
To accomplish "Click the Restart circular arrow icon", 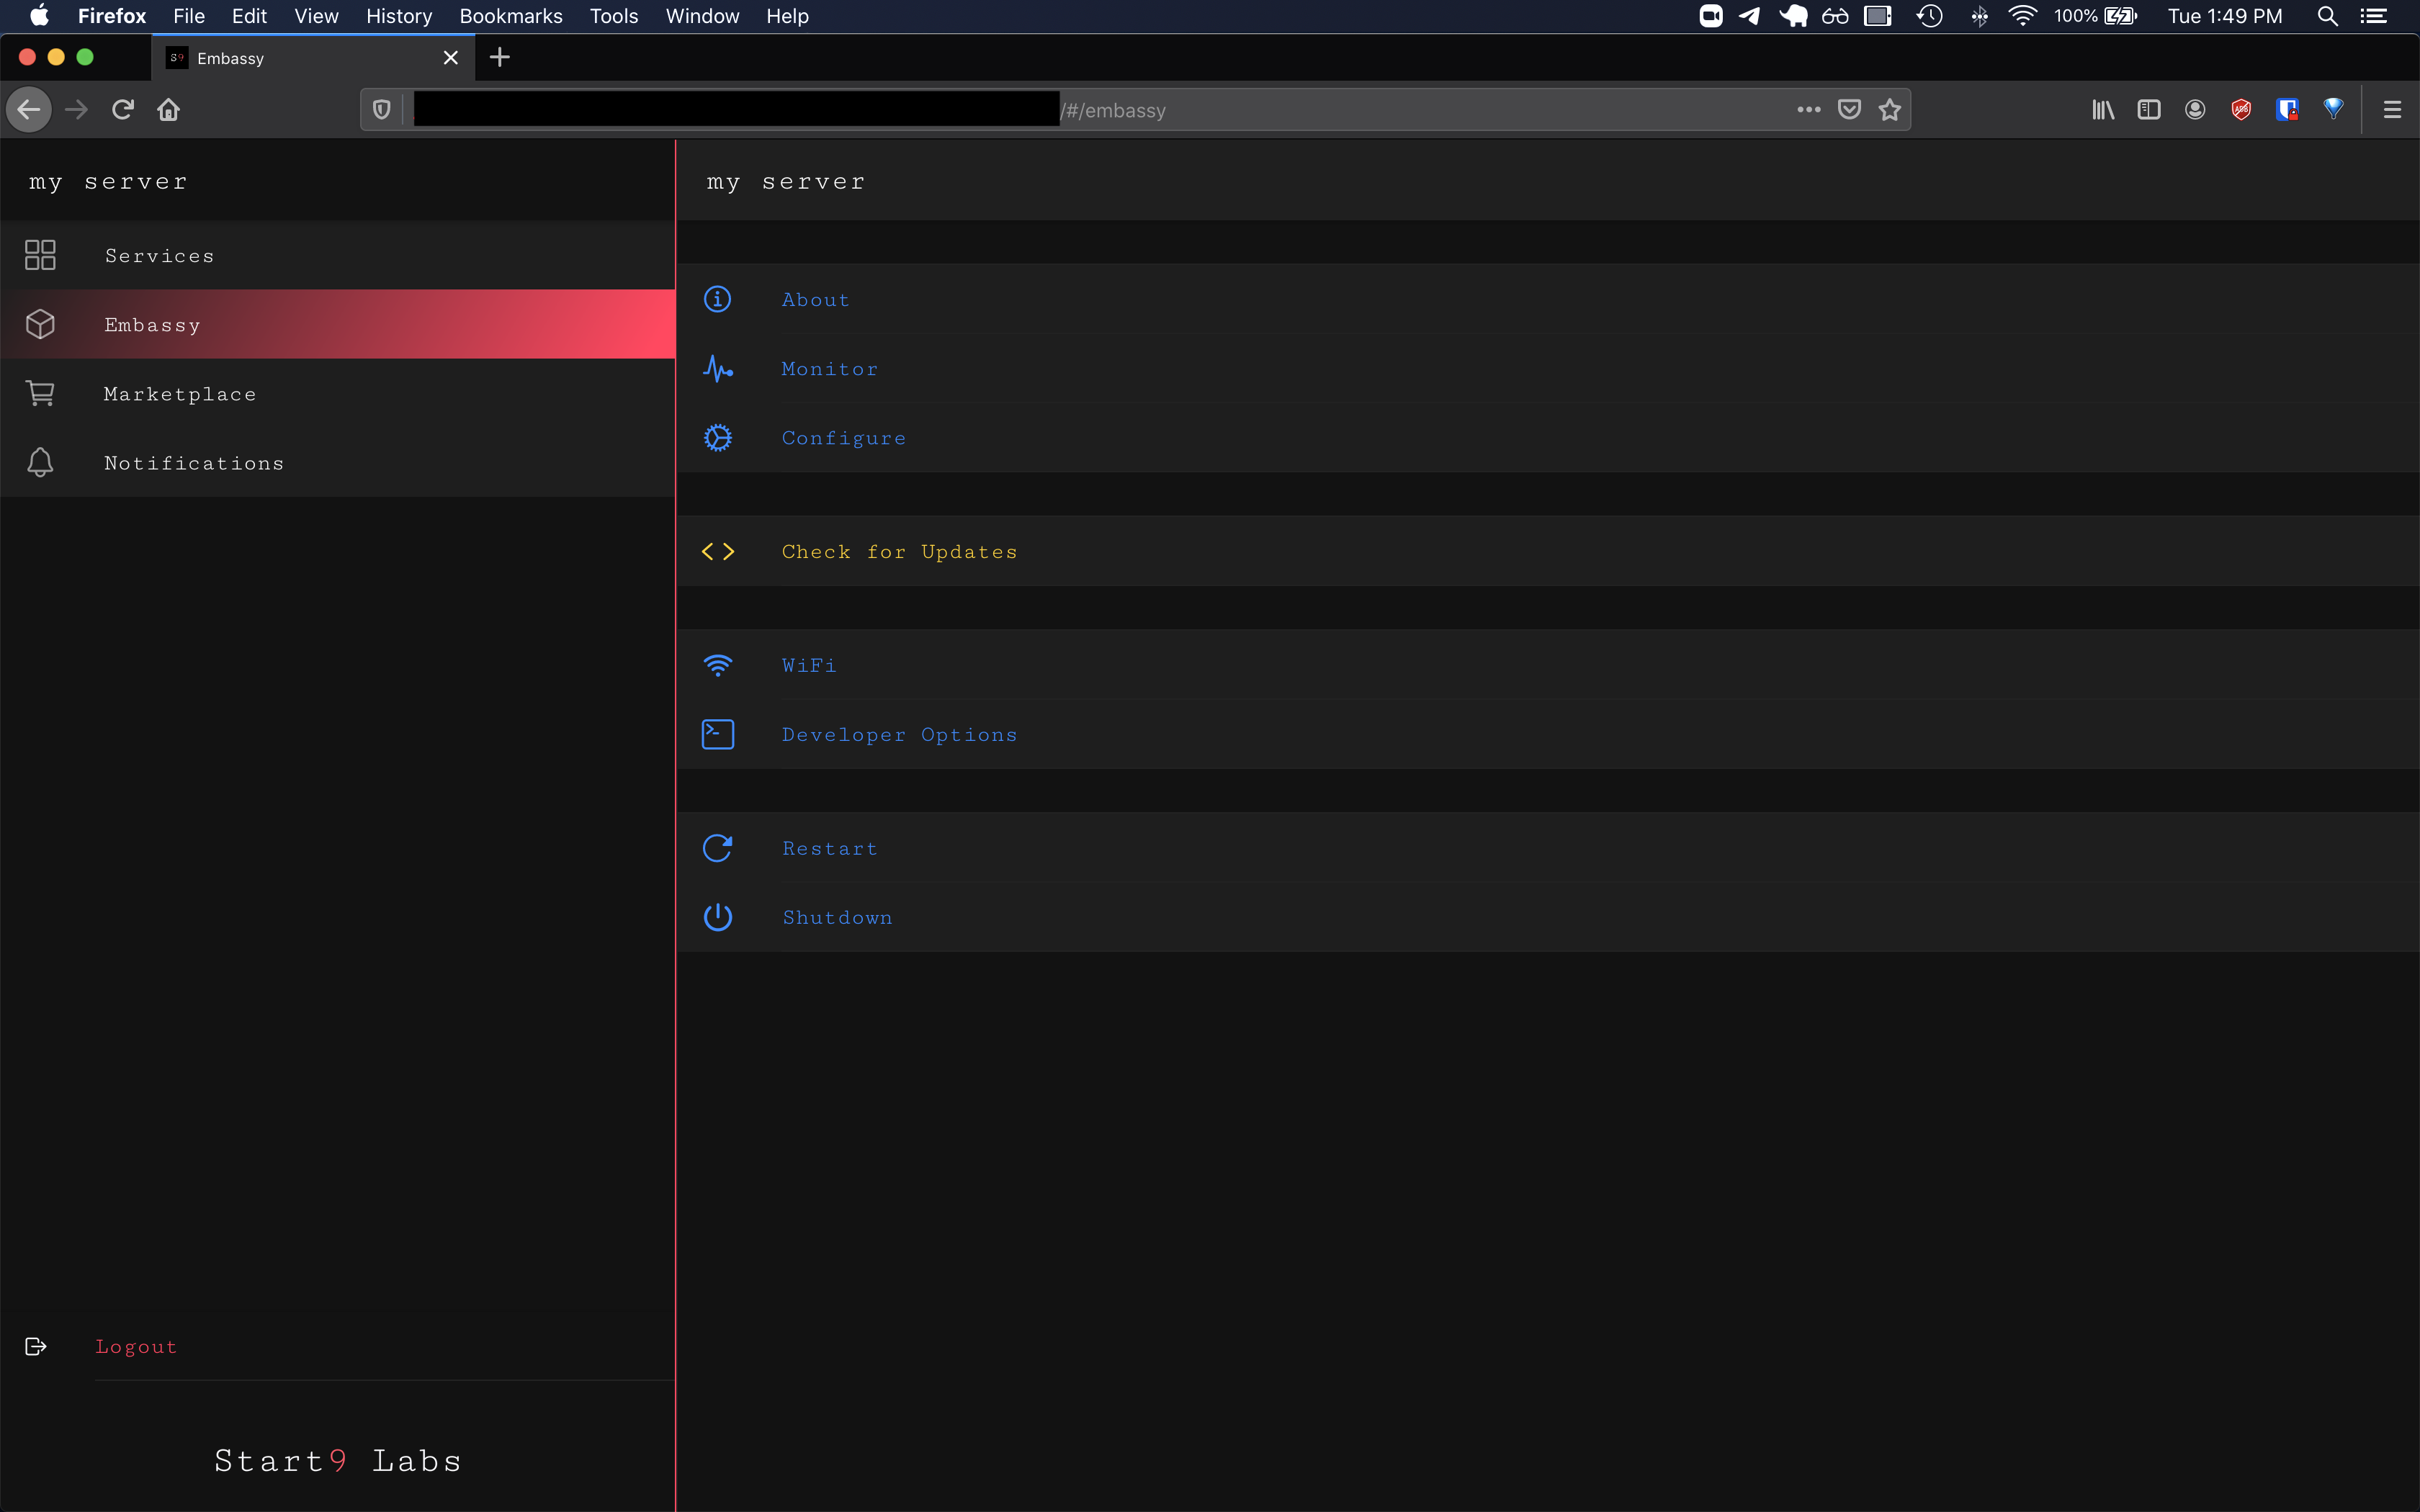I will [x=717, y=848].
